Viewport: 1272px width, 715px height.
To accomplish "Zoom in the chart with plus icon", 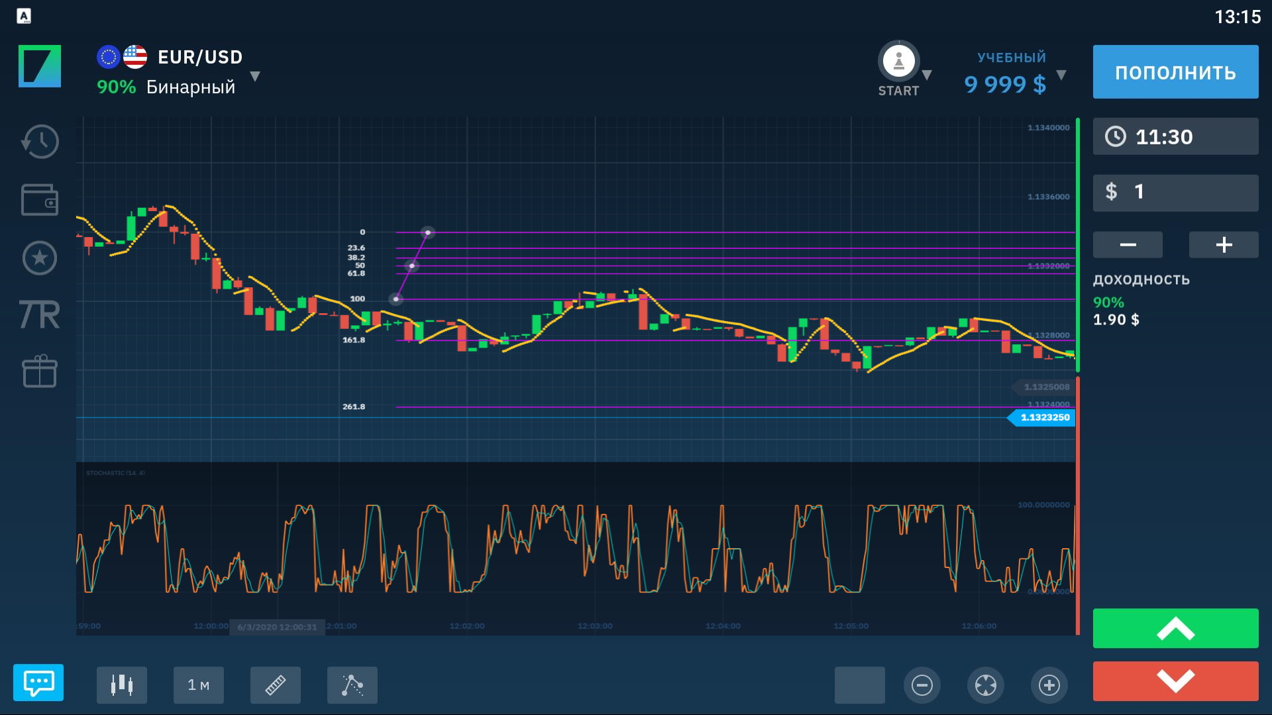I will coord(1049,685).
